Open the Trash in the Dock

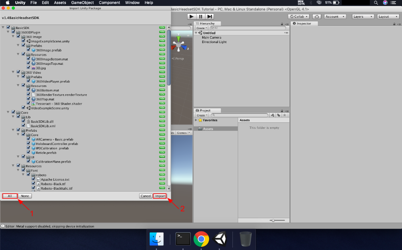click(245, 239)
